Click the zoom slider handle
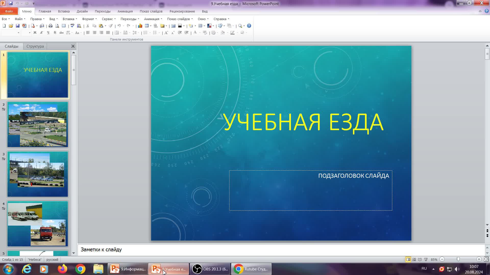Screen dimensions: 490x275 click(x=458, y=259)
